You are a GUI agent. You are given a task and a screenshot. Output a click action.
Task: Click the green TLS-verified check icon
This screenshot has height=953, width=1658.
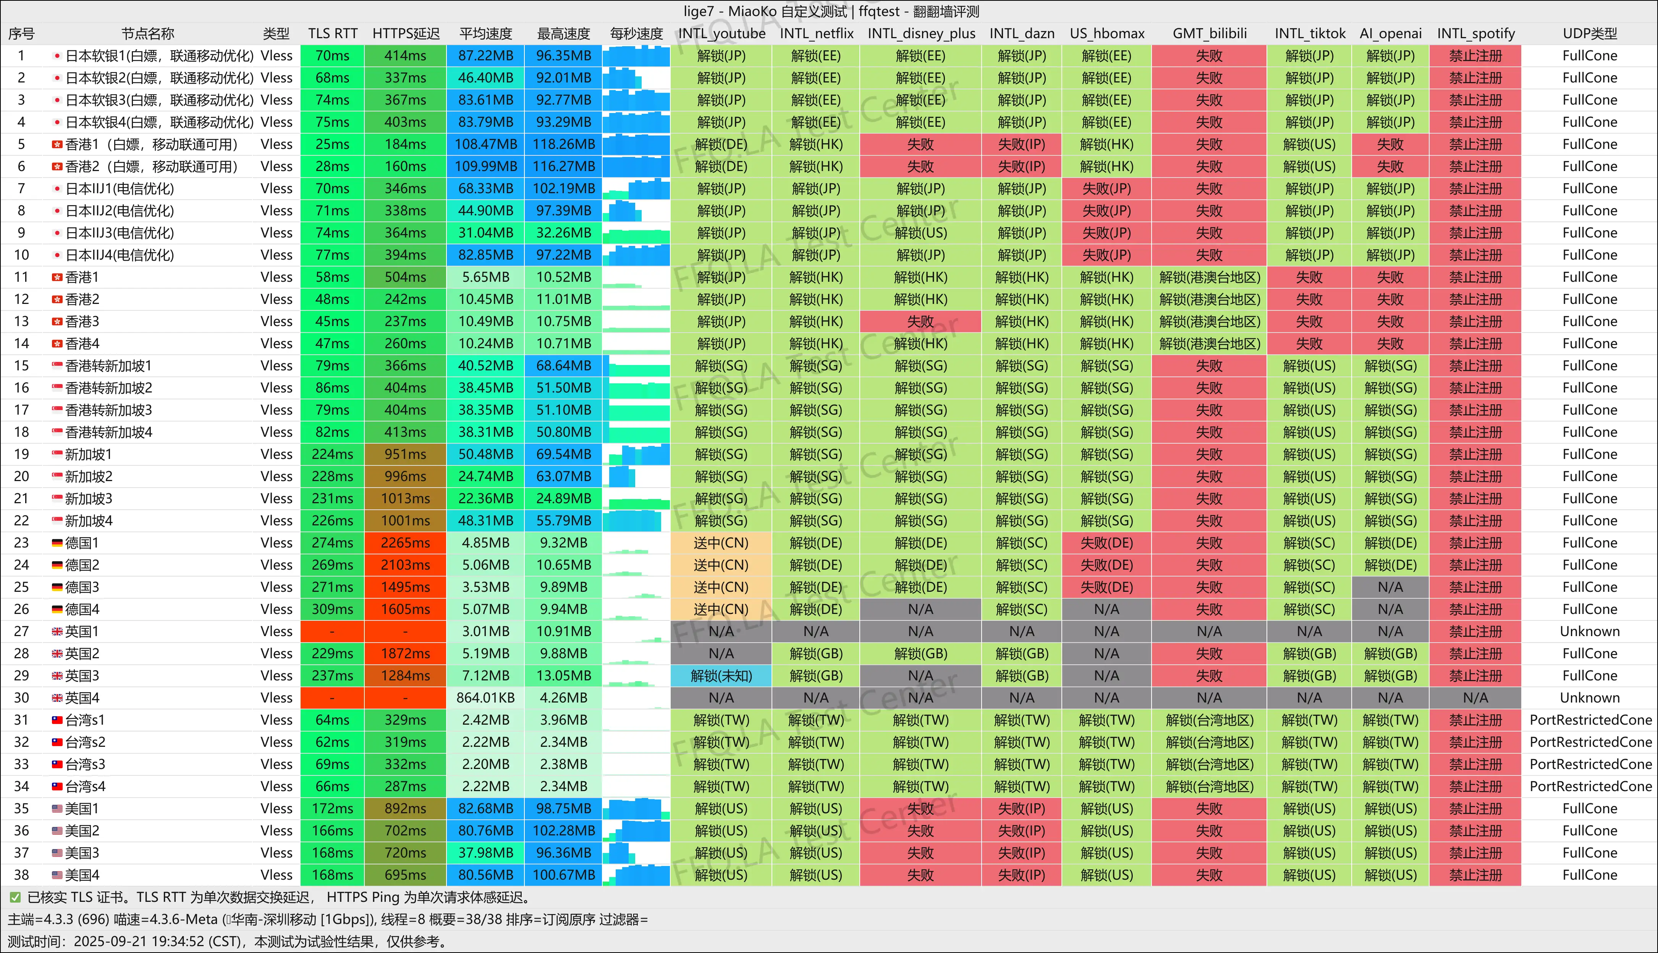15,897
